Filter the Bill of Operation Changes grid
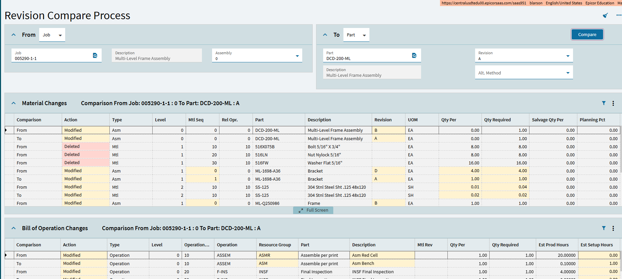 [x=604, y=228]
